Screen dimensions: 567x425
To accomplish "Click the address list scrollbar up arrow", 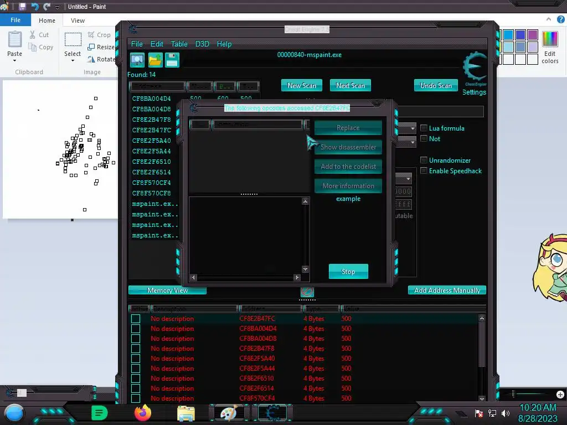I will click(482, 318).
